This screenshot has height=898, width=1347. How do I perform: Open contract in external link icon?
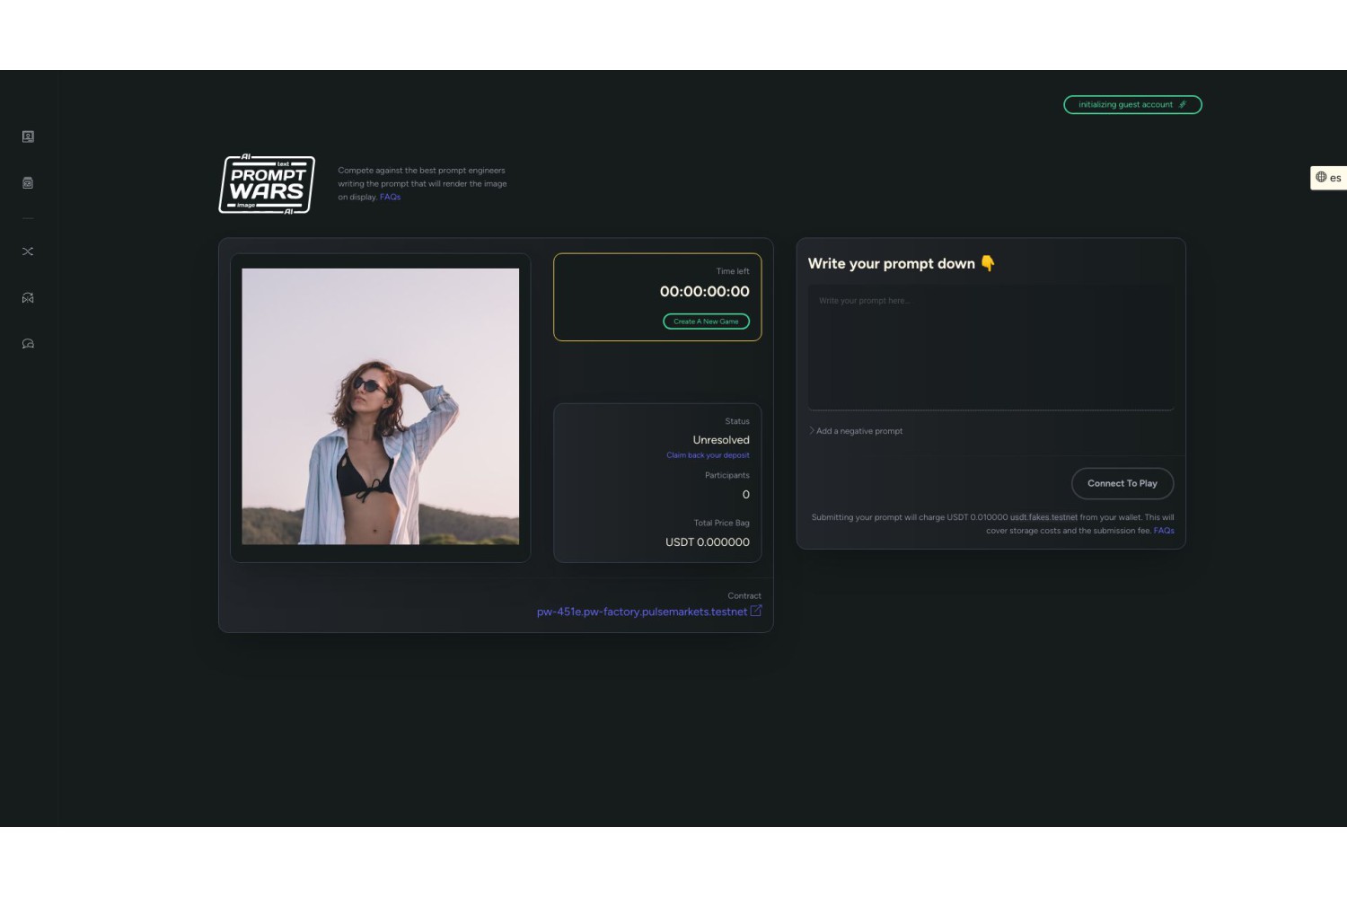tap(756, 611)
